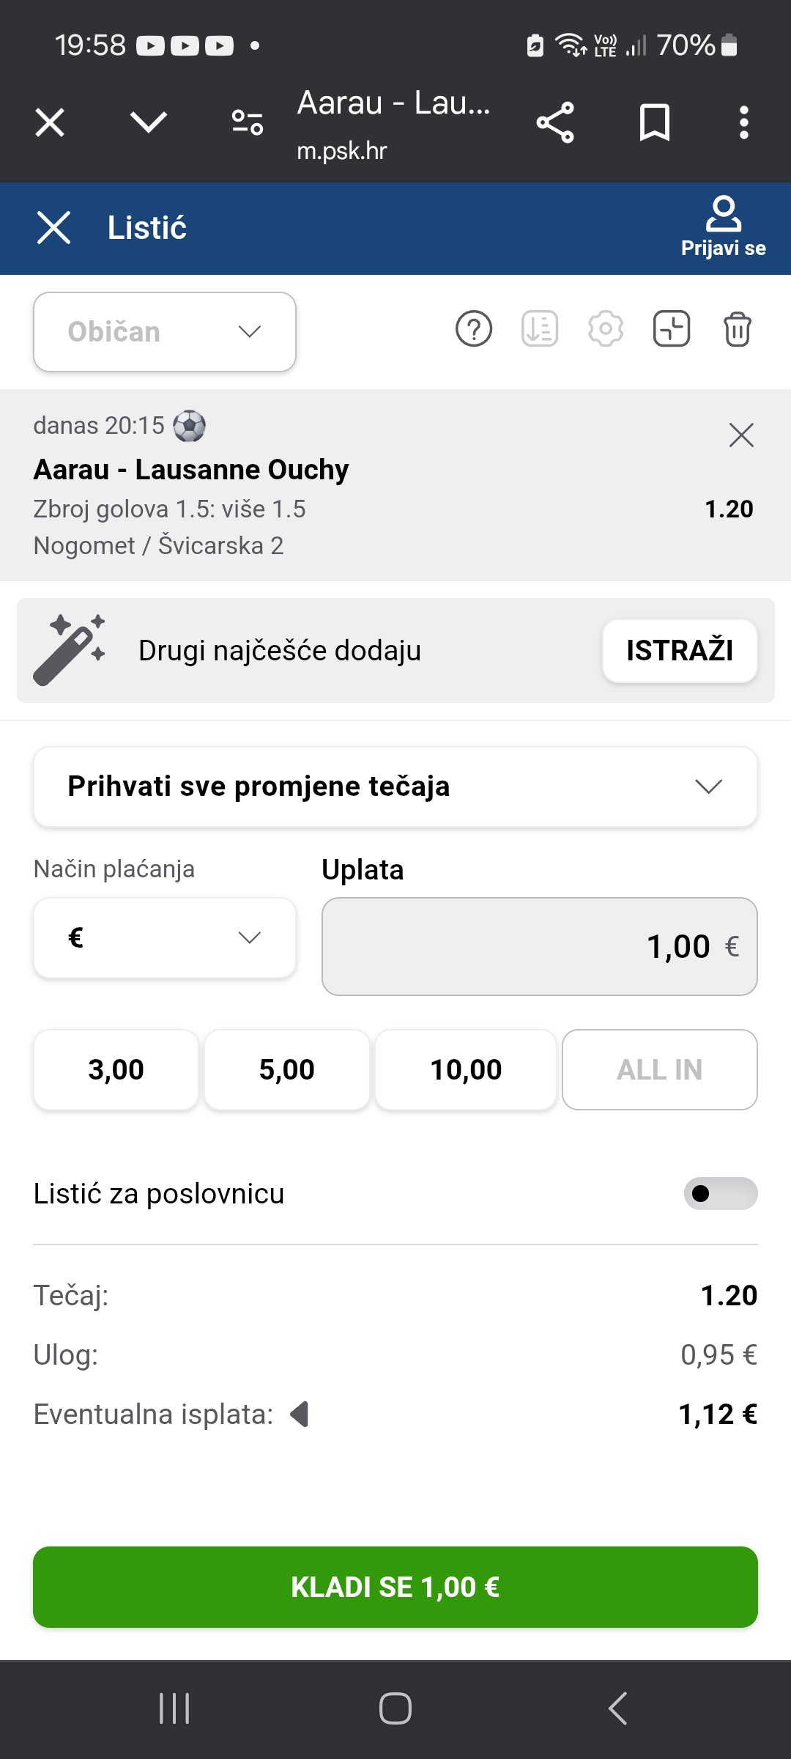Expand Eventualna isplata details triangle
The image size is (791, 1759).
(x=300, y=1414)
